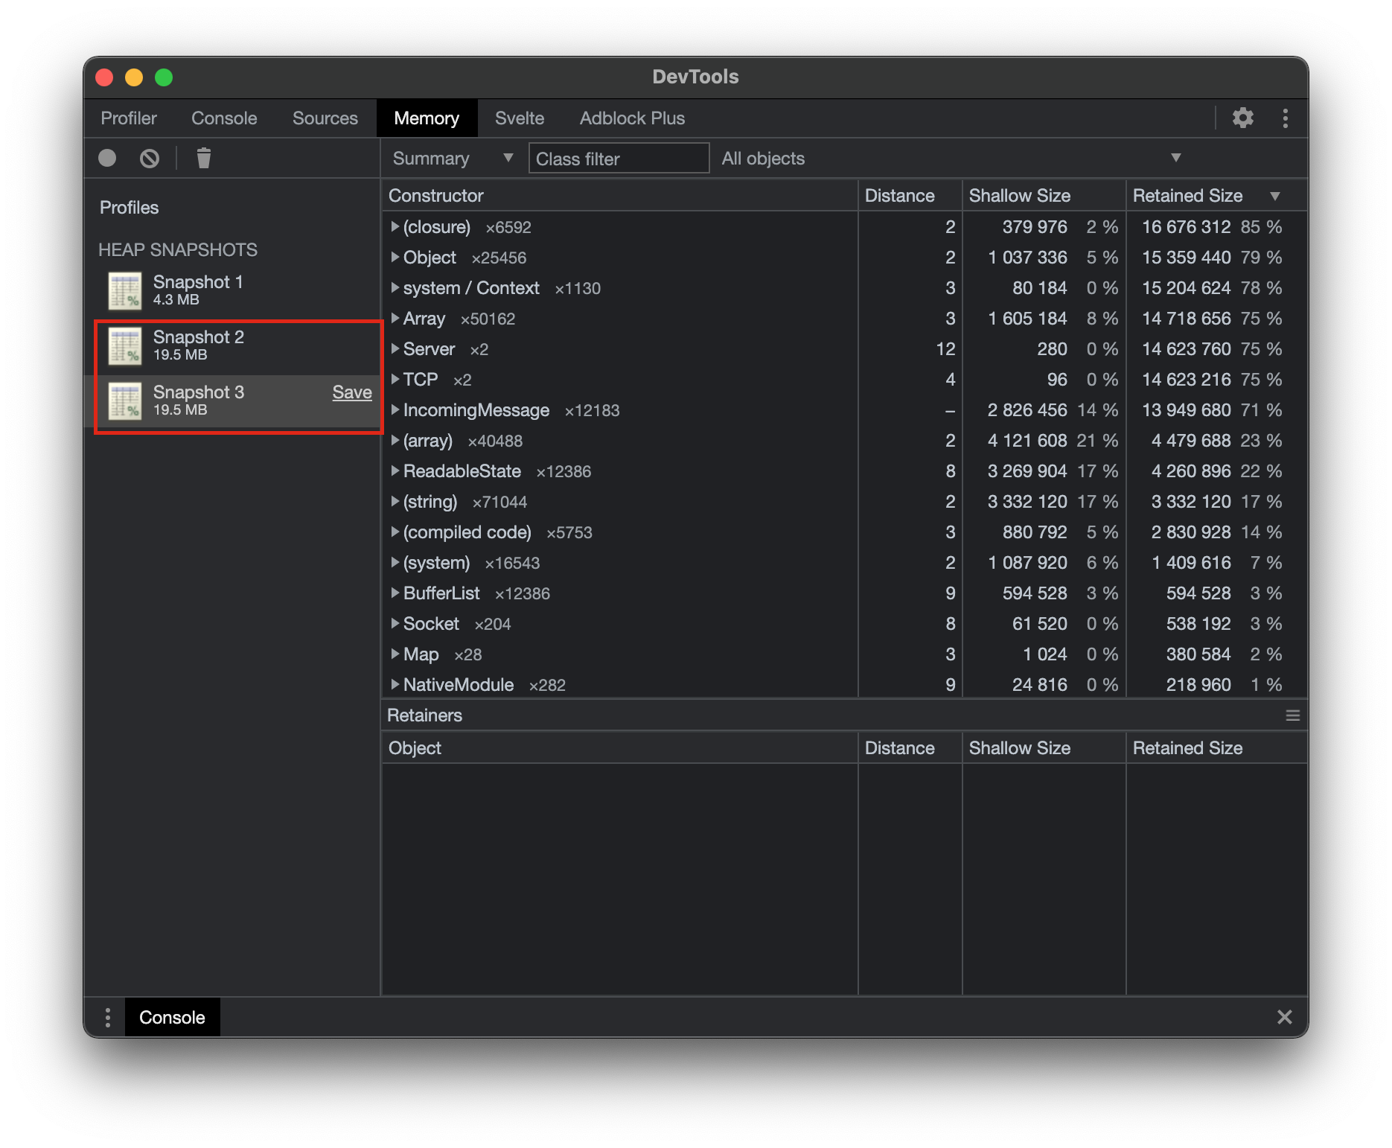Click the Snapshot 2 table icon
The image size is (1392, 1148).
coord(124,345)
